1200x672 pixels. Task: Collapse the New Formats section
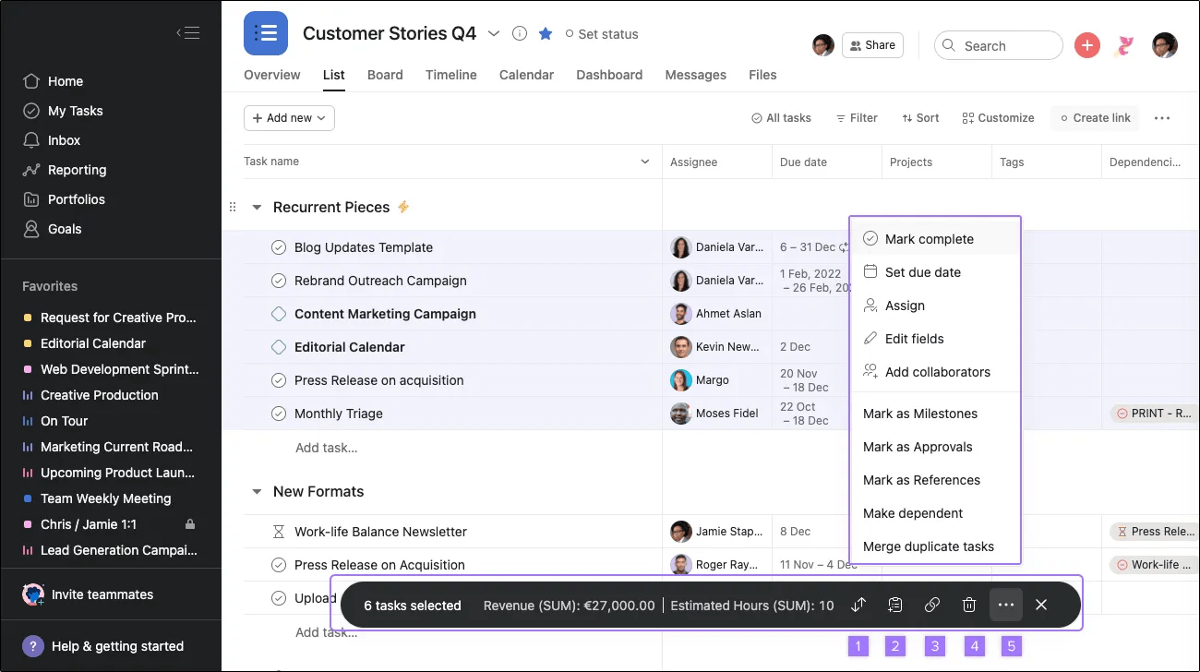[256, 491]
